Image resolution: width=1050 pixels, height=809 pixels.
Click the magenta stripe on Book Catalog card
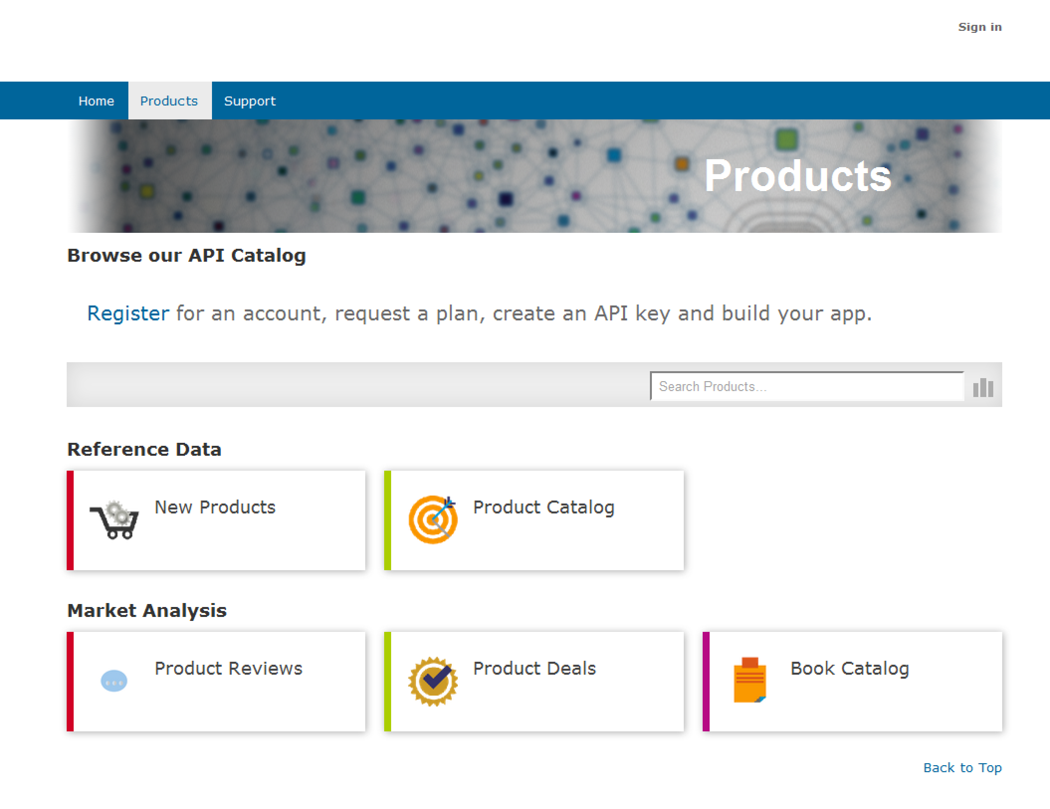[x=706, y=681]
